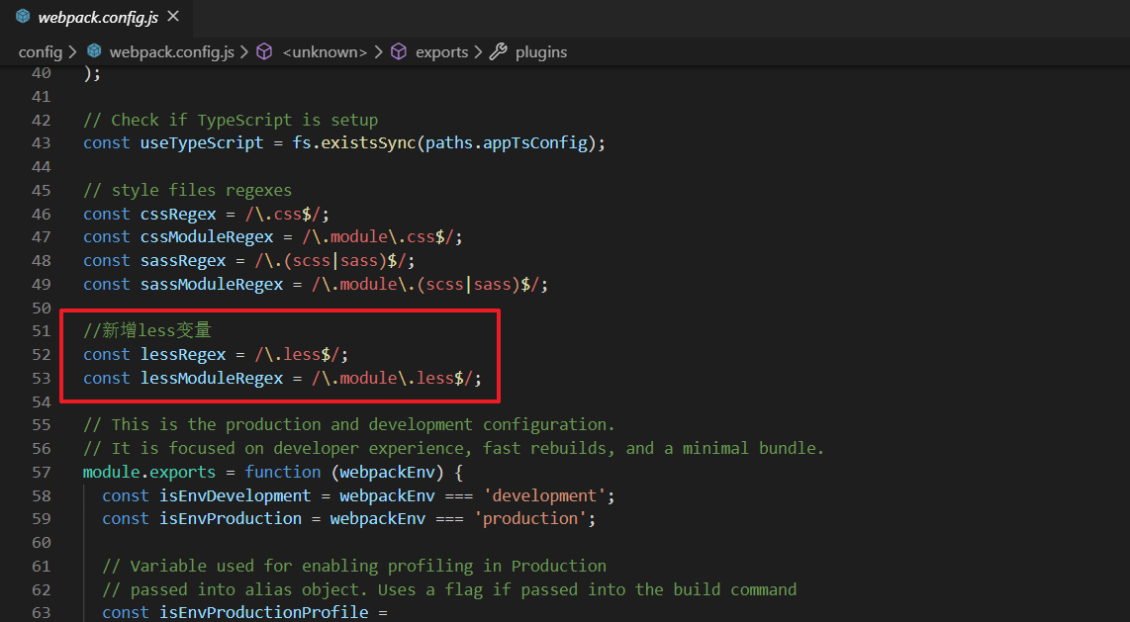
Task: Click line number 43 in gutter
Action: (42, 142)
